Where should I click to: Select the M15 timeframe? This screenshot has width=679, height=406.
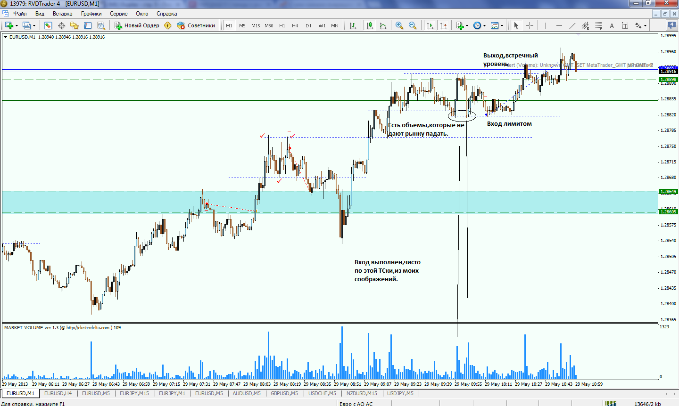(256, 25)
